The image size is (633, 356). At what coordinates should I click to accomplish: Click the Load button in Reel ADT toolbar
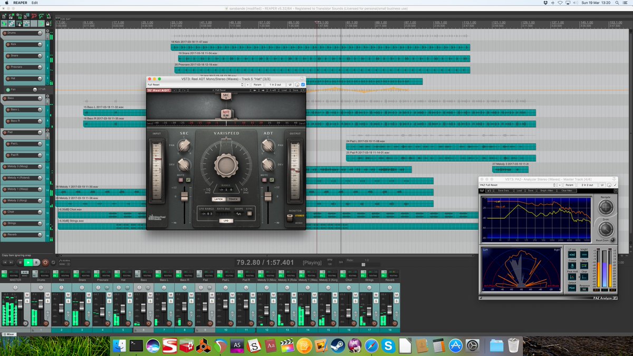284,90
